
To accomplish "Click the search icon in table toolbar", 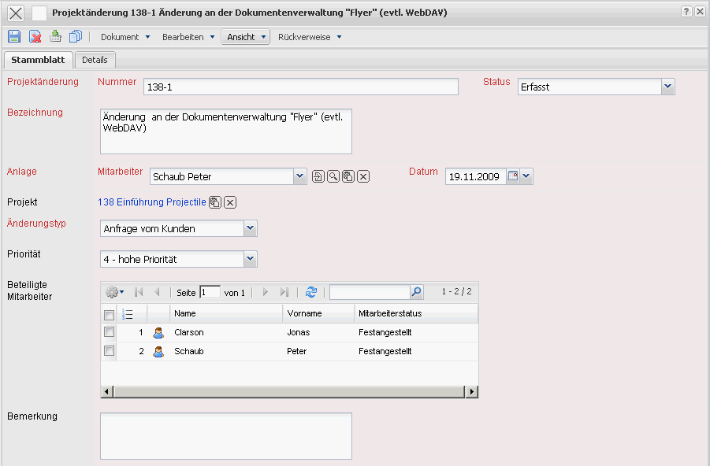I will (416, 292).
